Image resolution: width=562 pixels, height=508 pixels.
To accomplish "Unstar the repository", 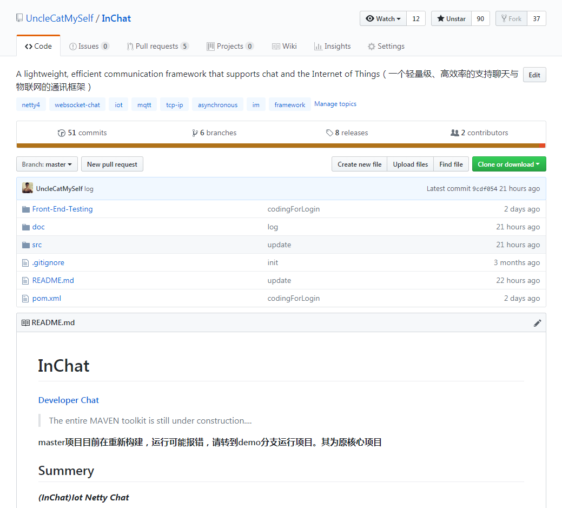I will point(451,18).
